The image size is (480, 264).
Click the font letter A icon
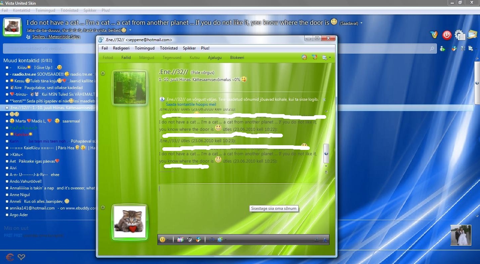324,240
